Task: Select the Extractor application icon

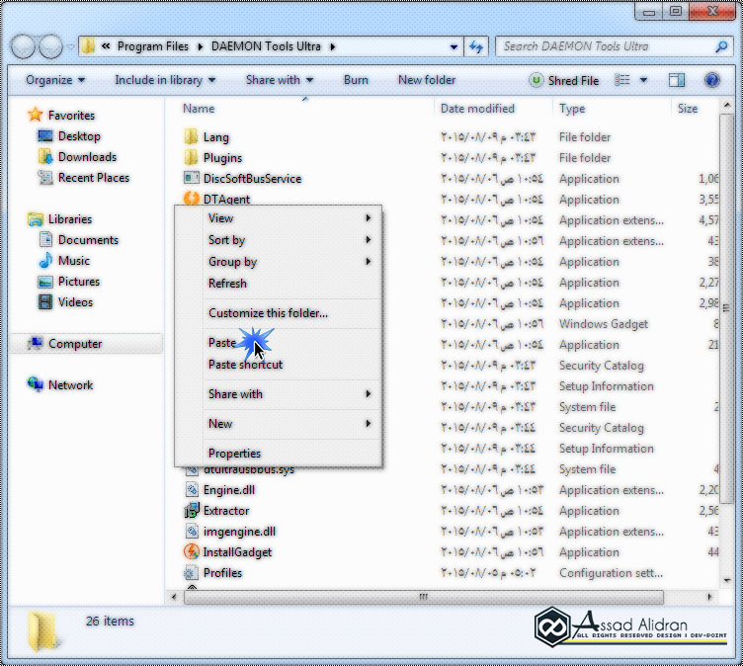Action: coord(192,511)
